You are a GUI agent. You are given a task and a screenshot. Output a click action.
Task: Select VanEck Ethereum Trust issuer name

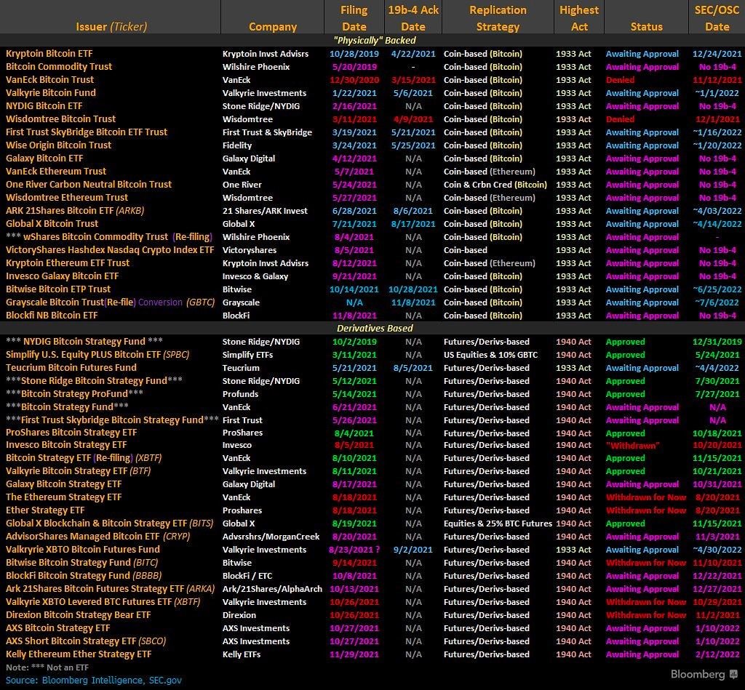tap(56, 171)
